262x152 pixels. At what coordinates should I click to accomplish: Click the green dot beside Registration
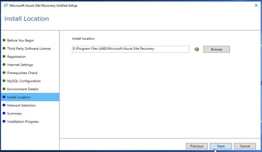pyautogui.click(x=4, y=57)
